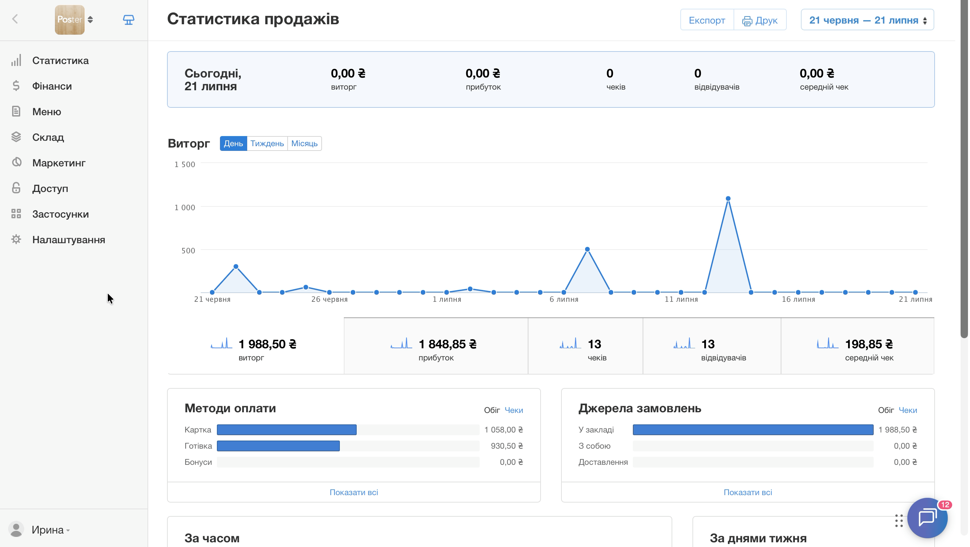The image size is (970, 547).
Task: Click the У закладі order source bar
Action: coord(753,429)
